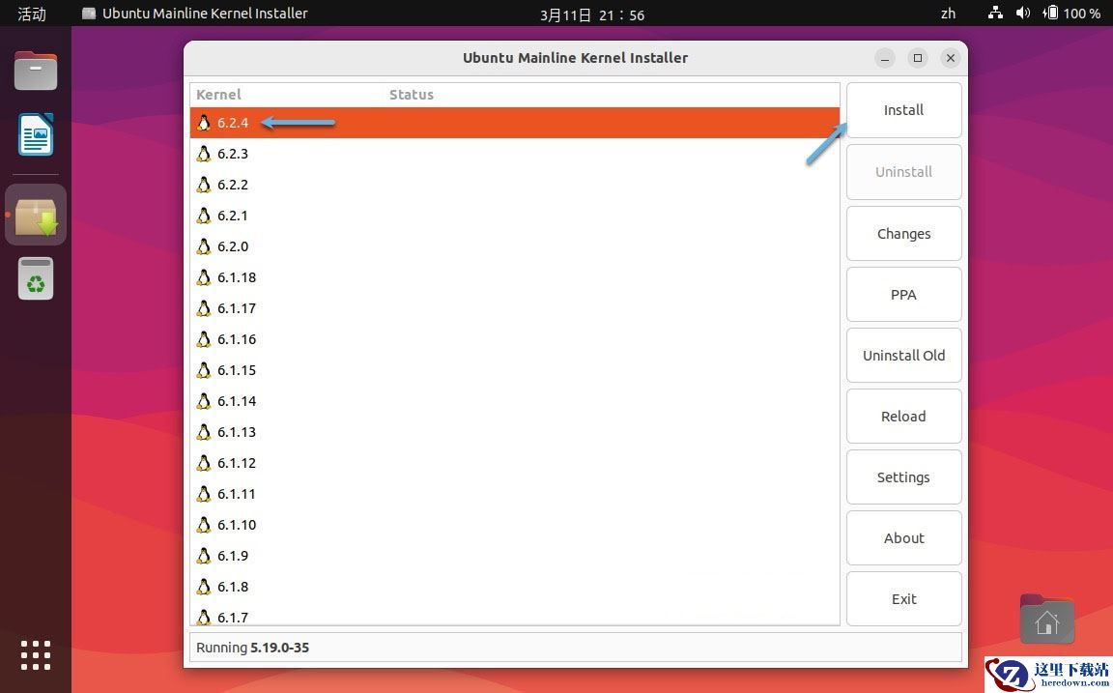1113x693 pixels.
Task: View Changes for selected kernel
Action: [903, 234]
